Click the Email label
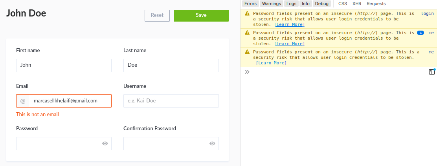 [x=22, y=86]
